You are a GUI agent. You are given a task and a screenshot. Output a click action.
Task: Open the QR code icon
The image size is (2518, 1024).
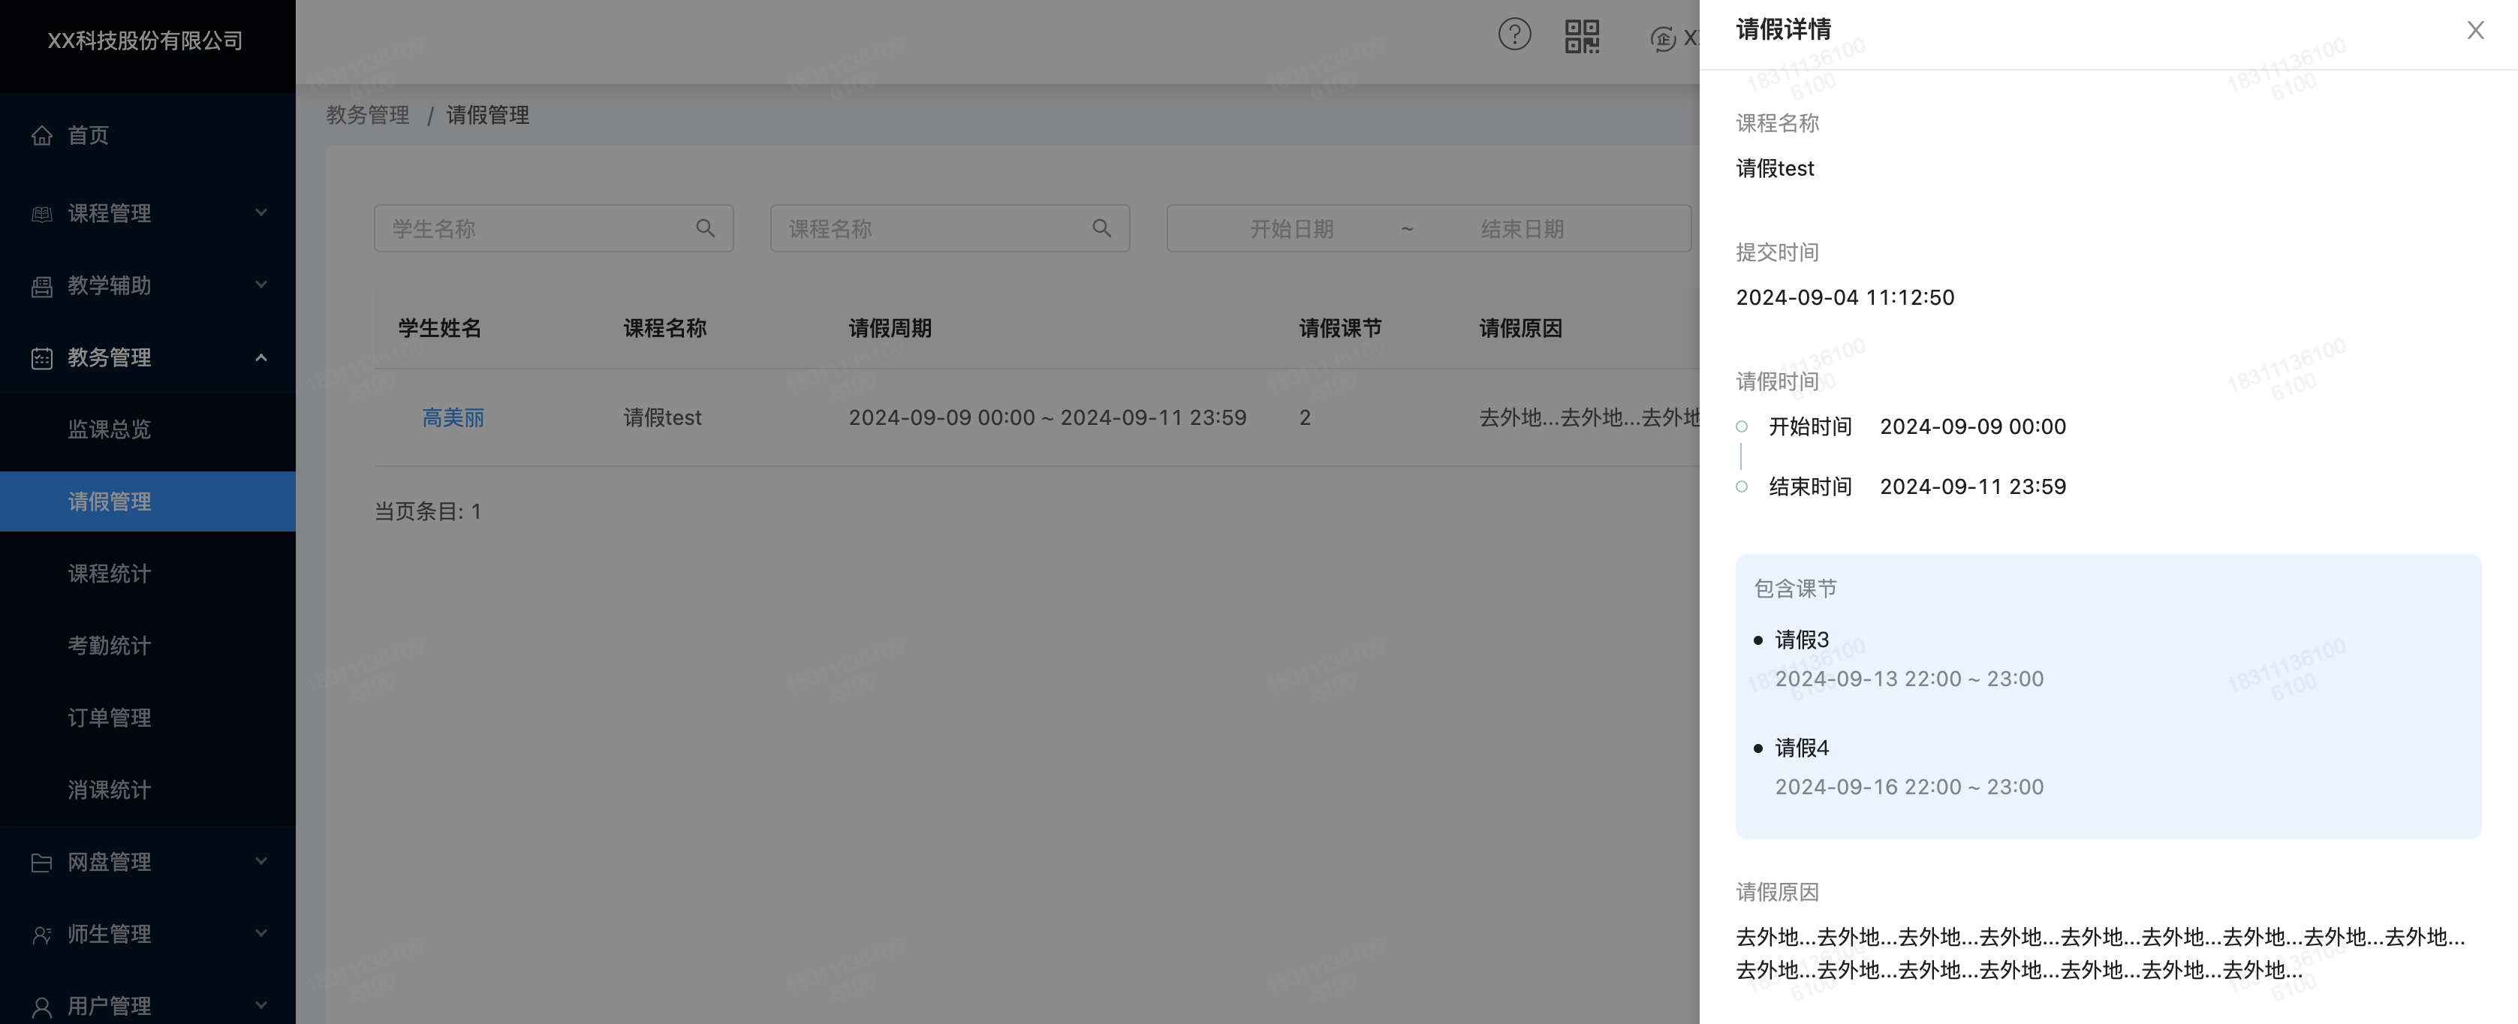1582,36
